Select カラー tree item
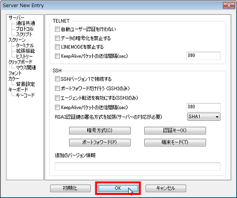237x198 pixels. pos(14,79)
